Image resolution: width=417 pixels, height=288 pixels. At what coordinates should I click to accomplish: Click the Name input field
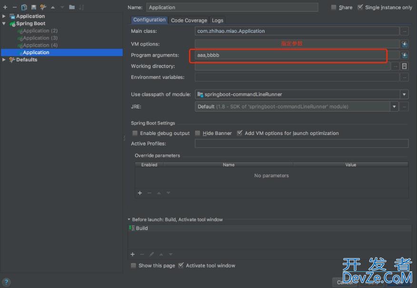click(232, 8)
